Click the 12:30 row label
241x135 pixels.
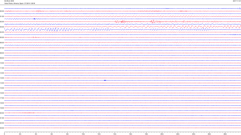point(2,73)
